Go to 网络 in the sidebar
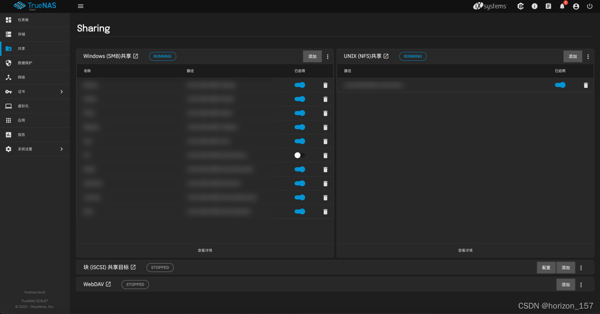Viewport: 600px width, 314px height. pyautogui.click(x=35, y=77)
